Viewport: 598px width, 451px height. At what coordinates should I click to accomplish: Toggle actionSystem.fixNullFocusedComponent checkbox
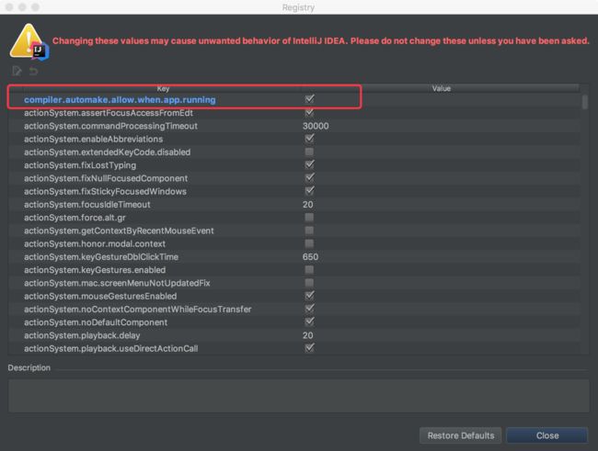pos(309,178)
